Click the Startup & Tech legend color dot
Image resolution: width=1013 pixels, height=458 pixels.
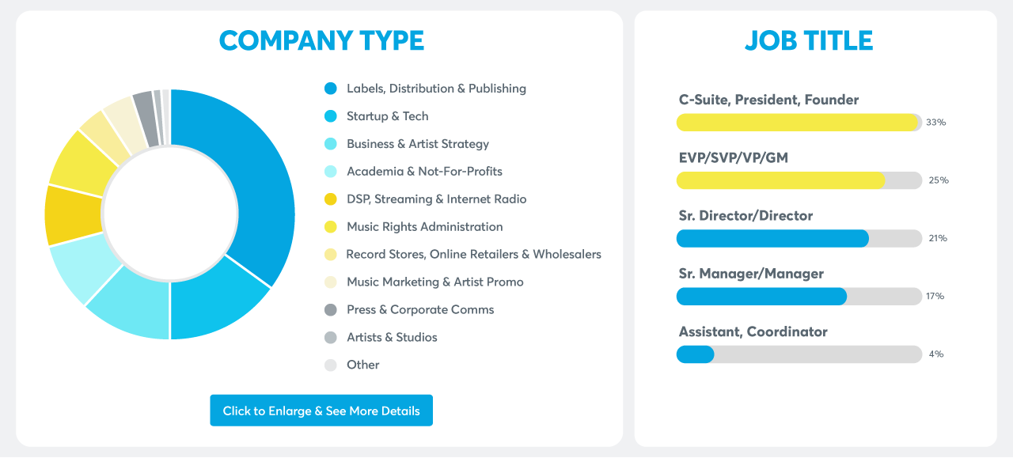pos(331,116)
